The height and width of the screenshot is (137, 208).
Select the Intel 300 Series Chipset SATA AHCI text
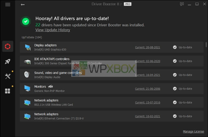pyautogui.click(x=68, y=63)
